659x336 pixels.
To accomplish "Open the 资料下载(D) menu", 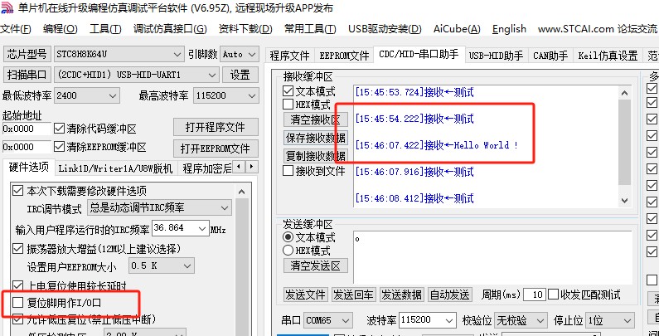I will [x=245, y=29].
